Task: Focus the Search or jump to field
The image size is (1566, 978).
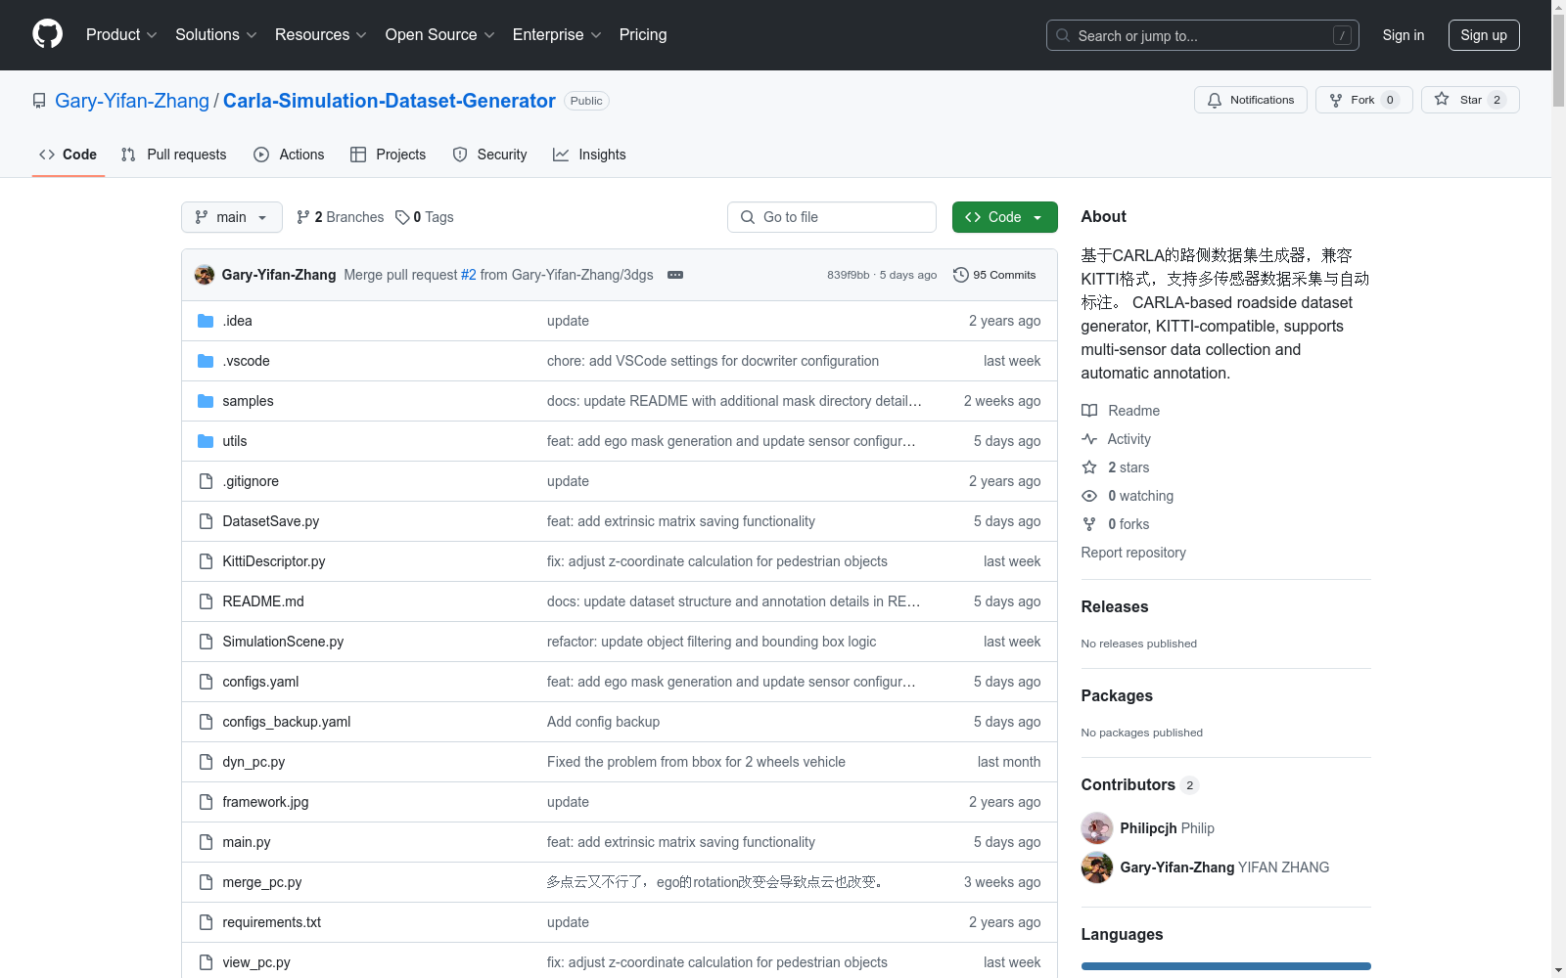Action: (x=1202, y=35)
